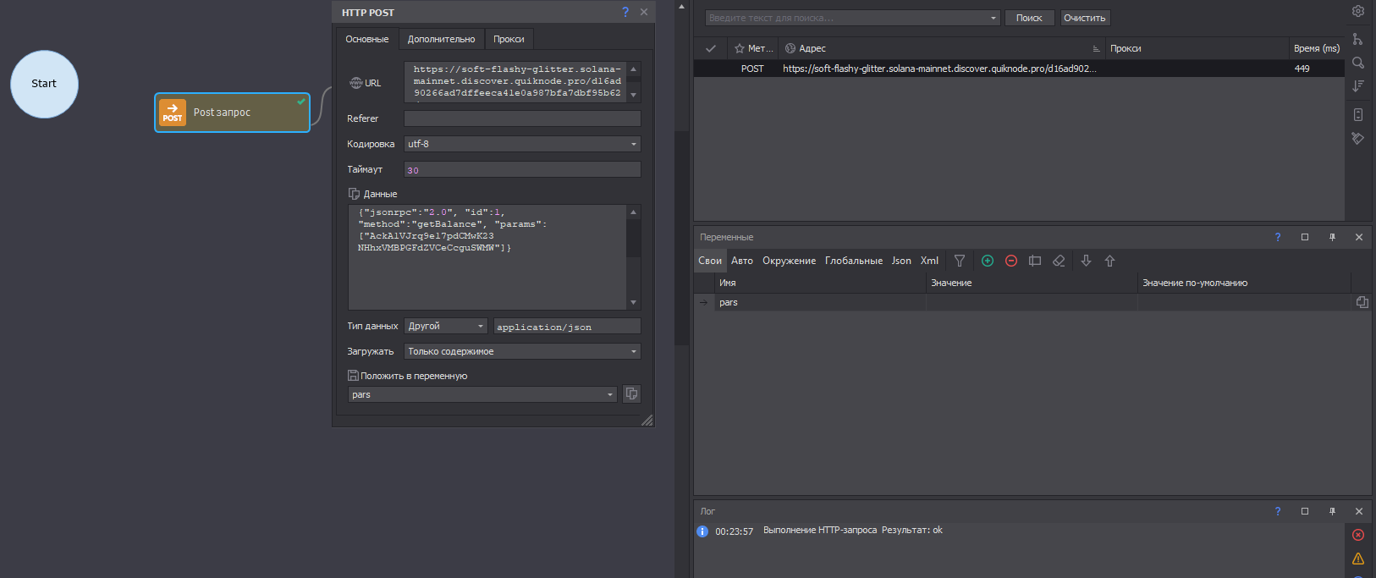Pin the Переменные panel

tap(1332, 237)
